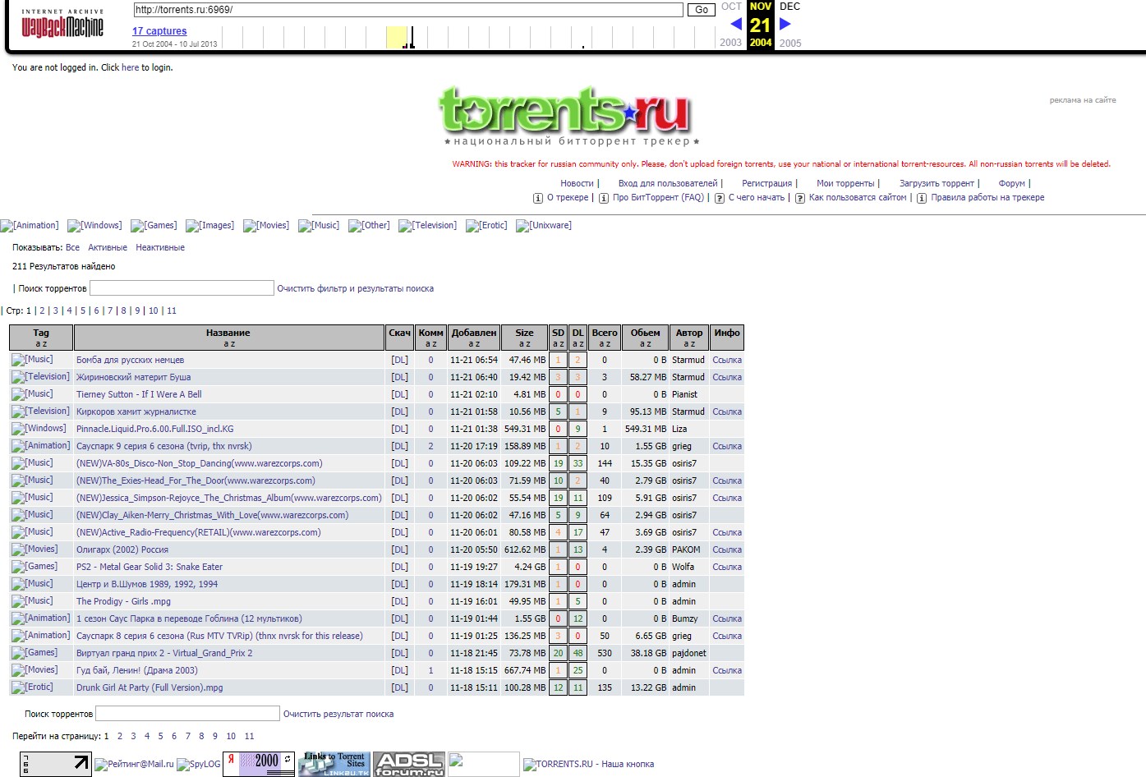The width and height of the screenshot is (1146, 777).
Task: Open the SpyLOG counter image
Action: 199,765
